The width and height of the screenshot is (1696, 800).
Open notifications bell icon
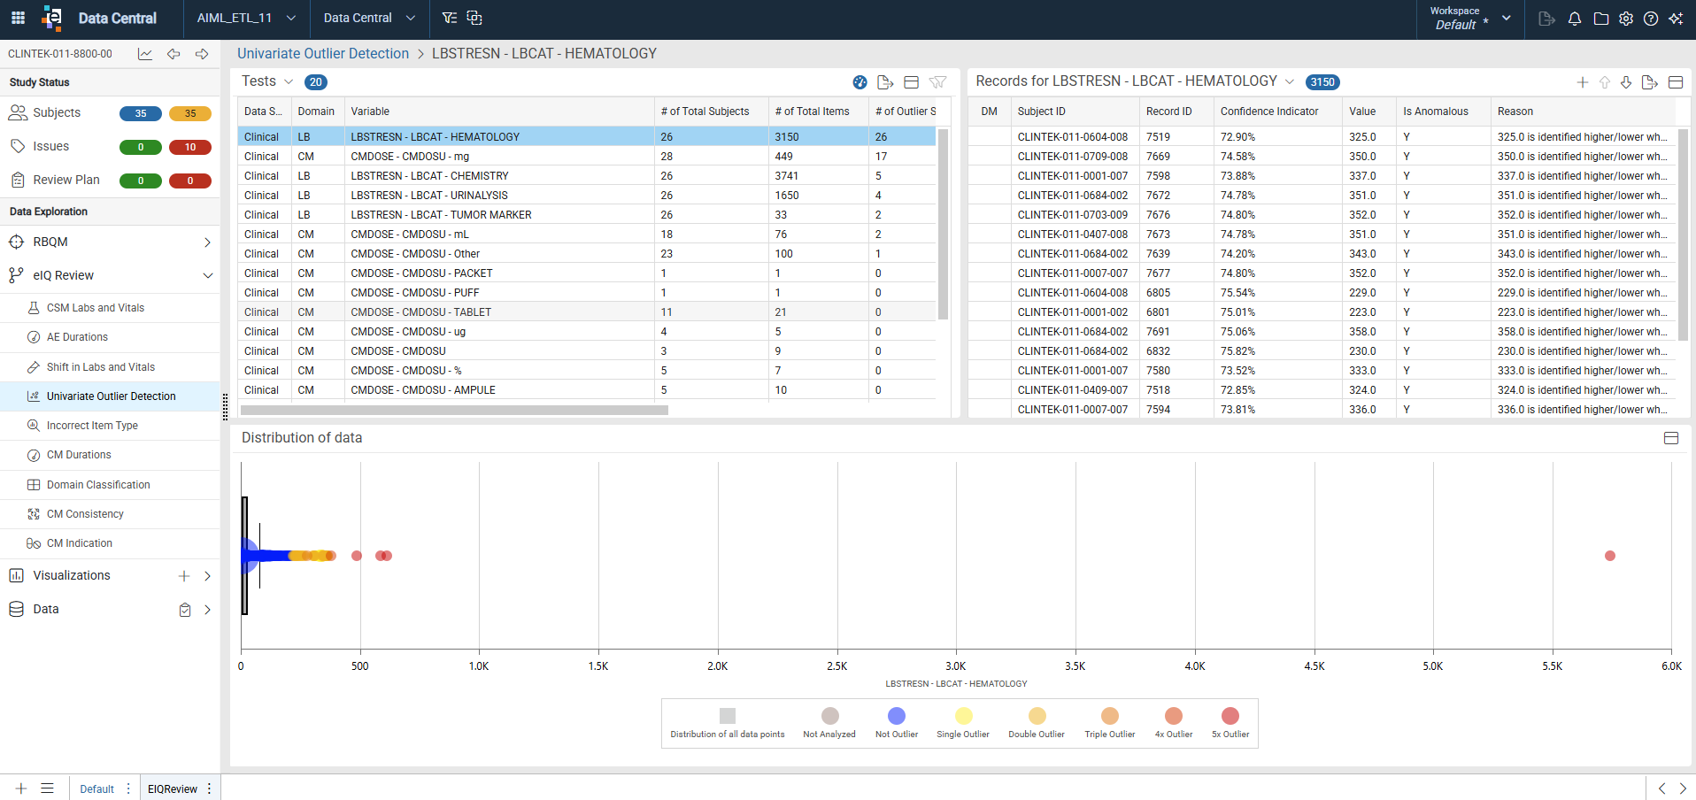pyautogui.click(x=1575, y=19)
